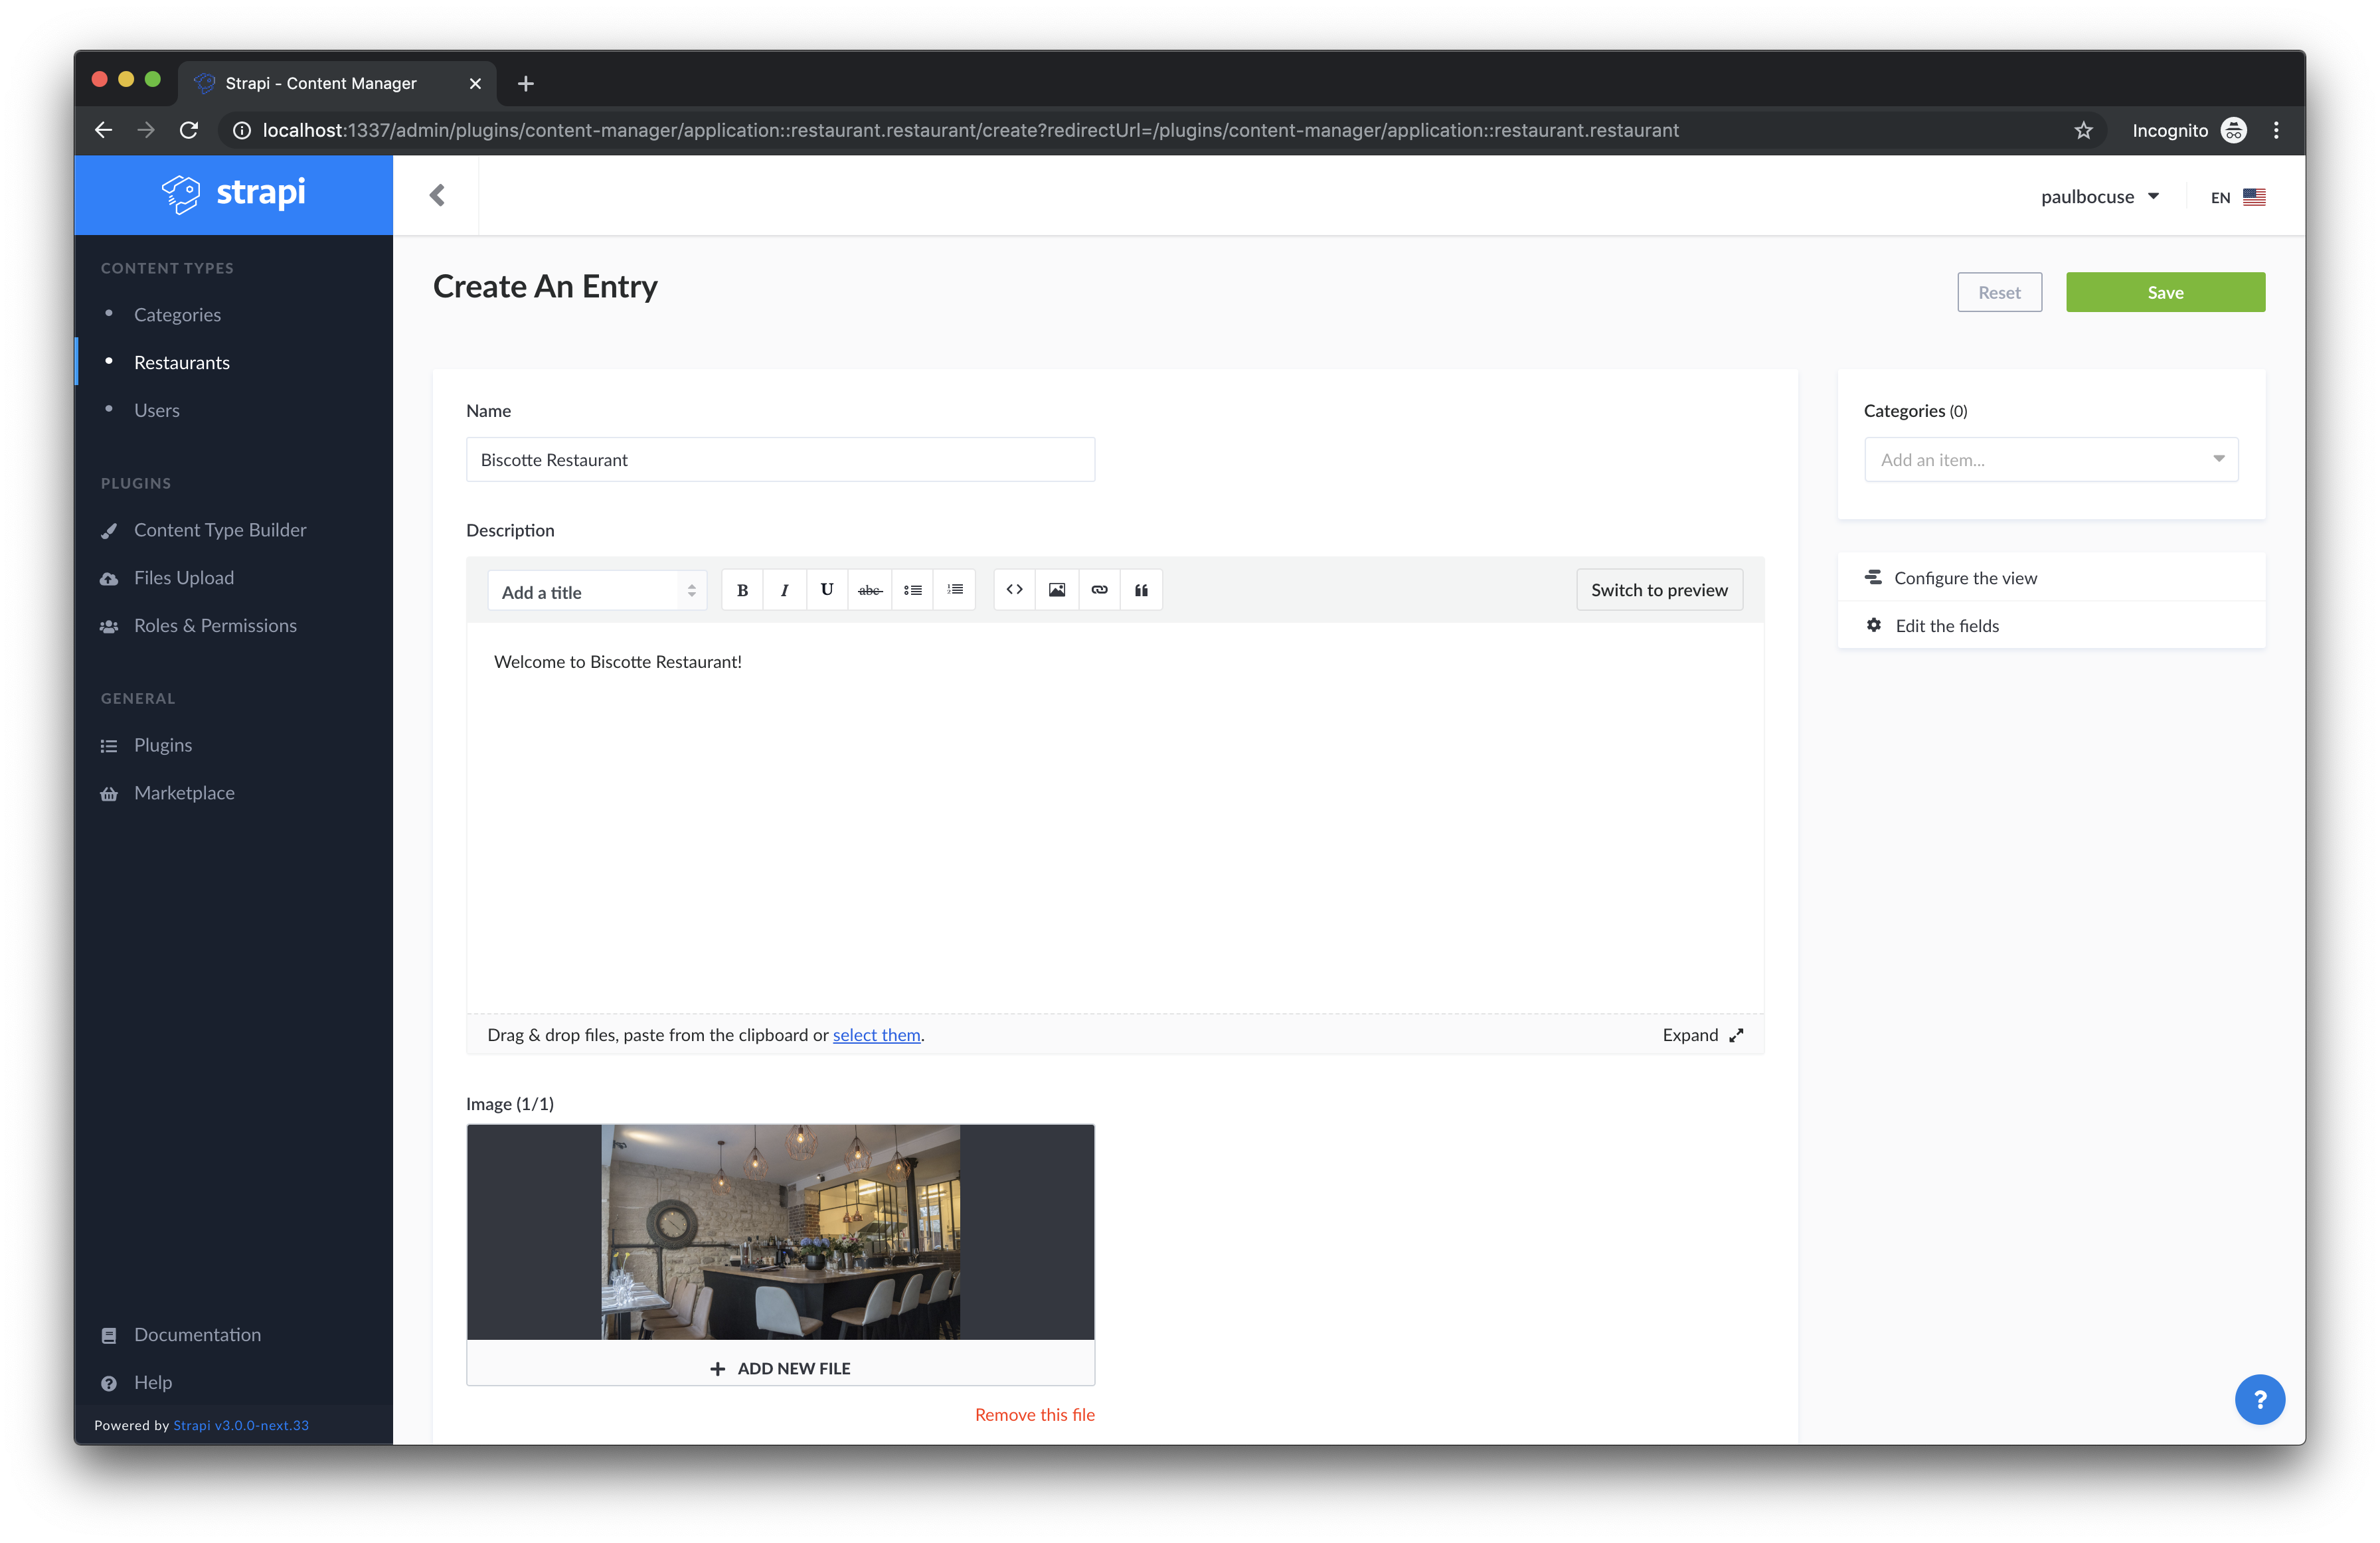Insert a hyperlink in description

[x=1099, y=590]
